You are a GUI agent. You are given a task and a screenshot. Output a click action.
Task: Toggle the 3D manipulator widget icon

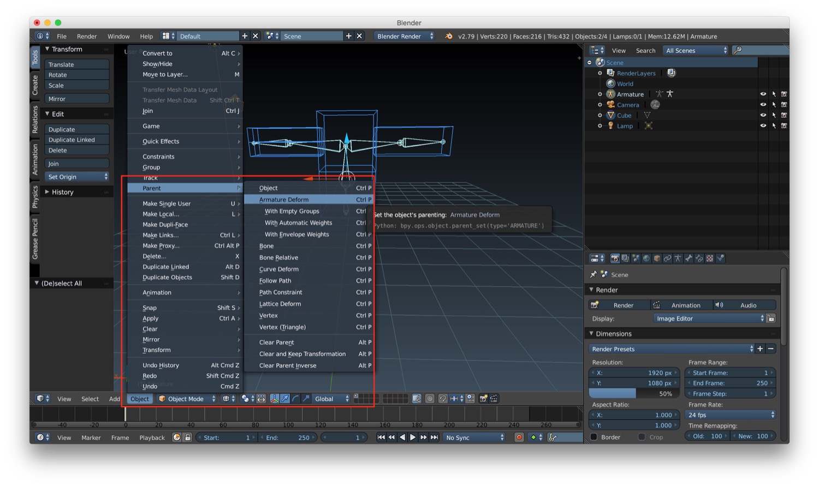[x=275, y=399]
